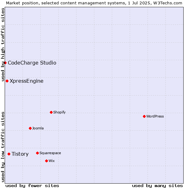Click the Tistory red data point
This screenshot has width=188, height=188.
[9, 154]
